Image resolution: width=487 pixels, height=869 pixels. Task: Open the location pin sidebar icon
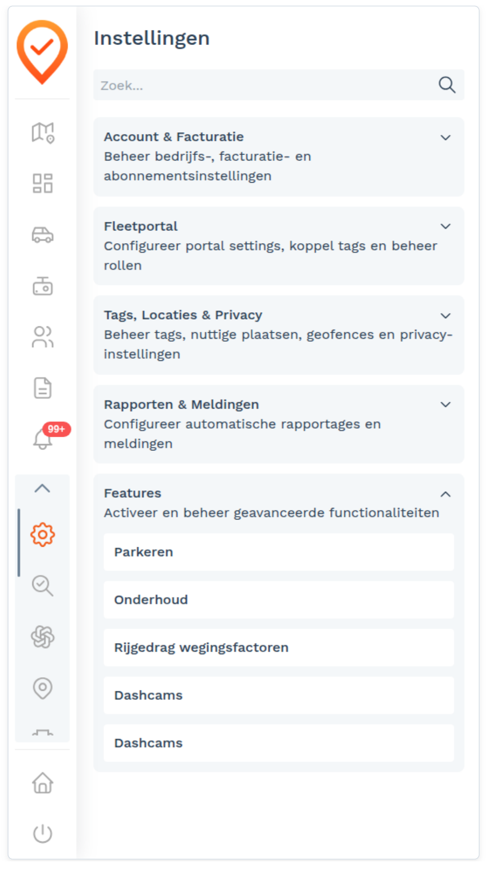click(43, 688)
